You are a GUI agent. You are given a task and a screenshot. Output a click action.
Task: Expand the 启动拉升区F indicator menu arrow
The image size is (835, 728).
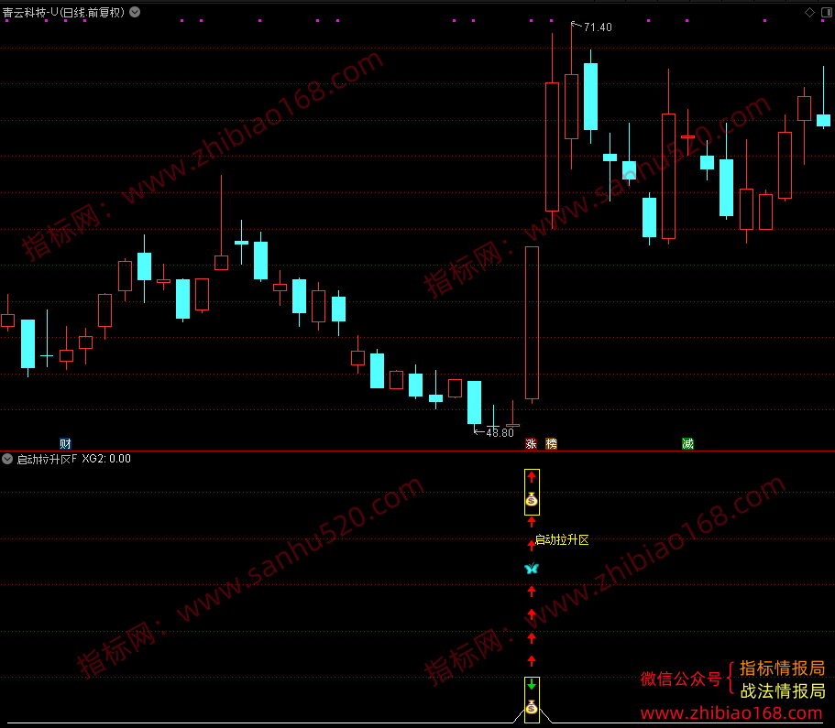7,459
